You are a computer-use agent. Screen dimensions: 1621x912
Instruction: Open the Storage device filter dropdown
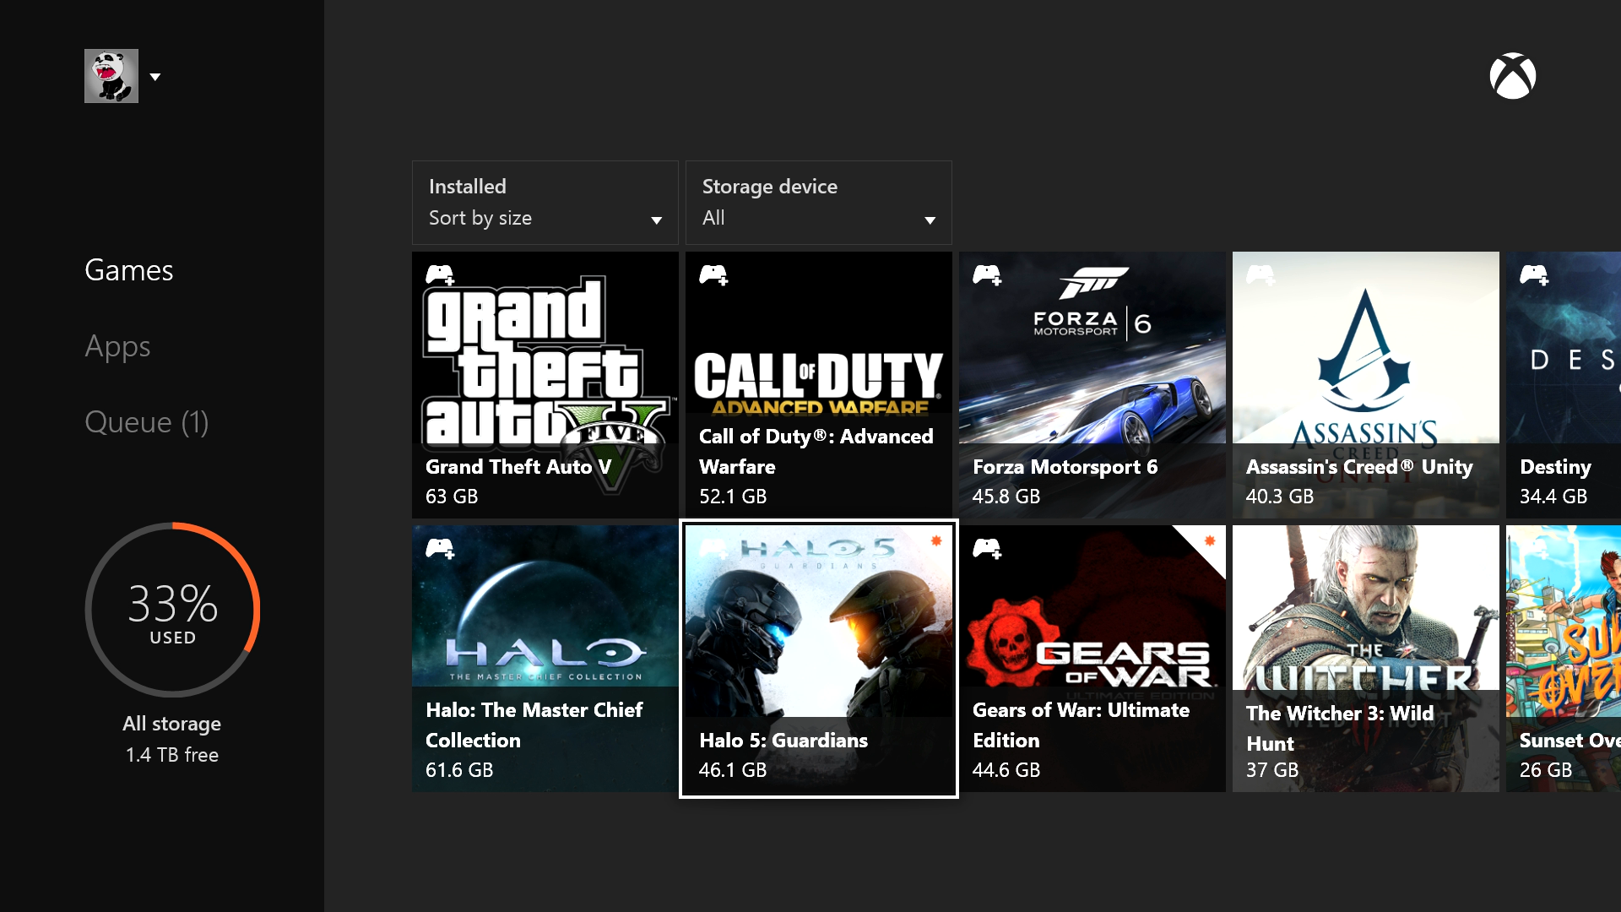[x=818, y=203]
